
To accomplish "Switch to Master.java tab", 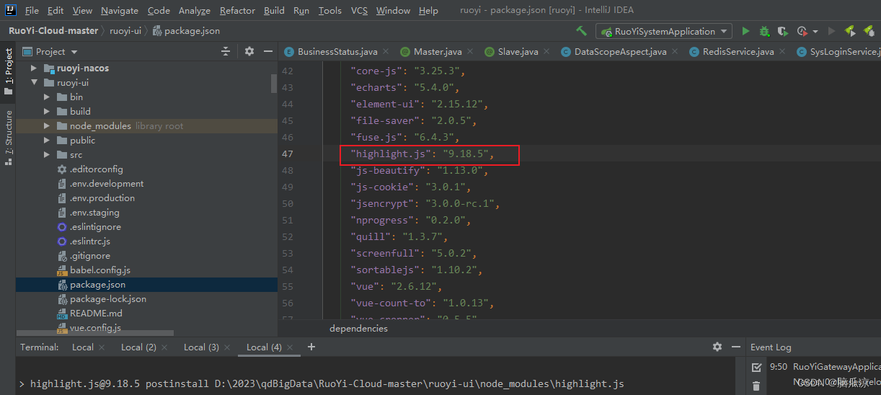I will (437, 52).
